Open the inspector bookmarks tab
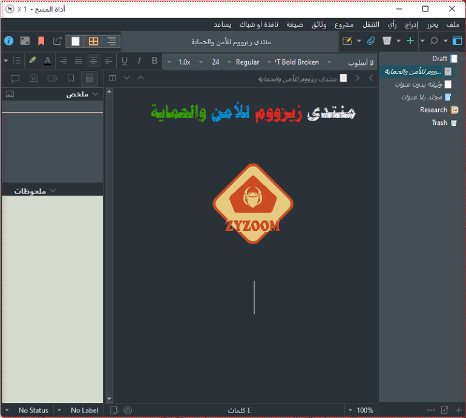Image resolution: width=466 pixels, height=418 pixels. click(x=71, y=79)
